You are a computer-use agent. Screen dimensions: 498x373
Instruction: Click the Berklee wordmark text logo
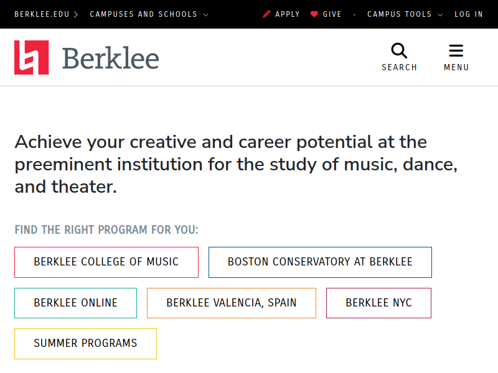111,58
